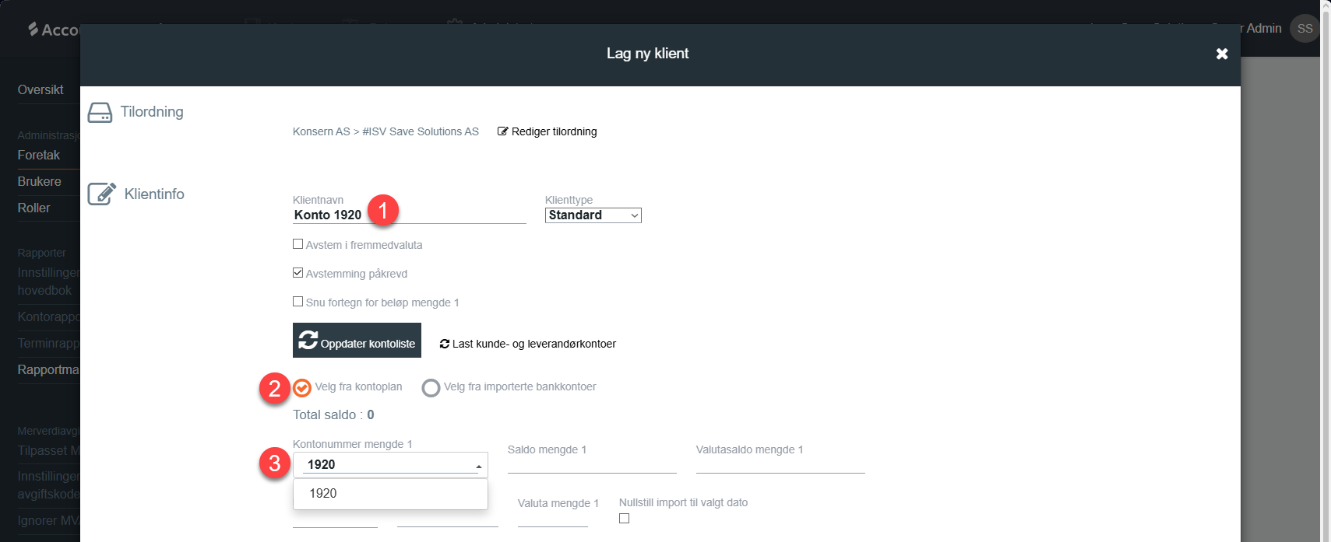The width and height of the screenshot is (1331, 542).
Task: Select Velg fra importerte bankkontoer radio option
Action: click(431, 387)
